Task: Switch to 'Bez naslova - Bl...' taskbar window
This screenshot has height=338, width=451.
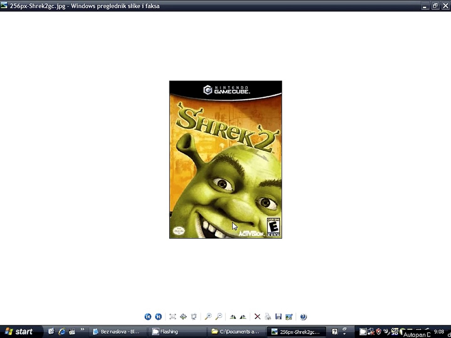Action: pyautogui.click(x=117, y=332)
